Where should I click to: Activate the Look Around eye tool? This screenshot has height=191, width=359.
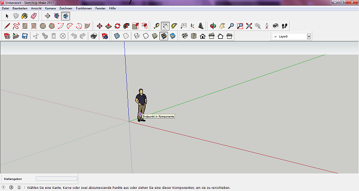coord(275,26)
